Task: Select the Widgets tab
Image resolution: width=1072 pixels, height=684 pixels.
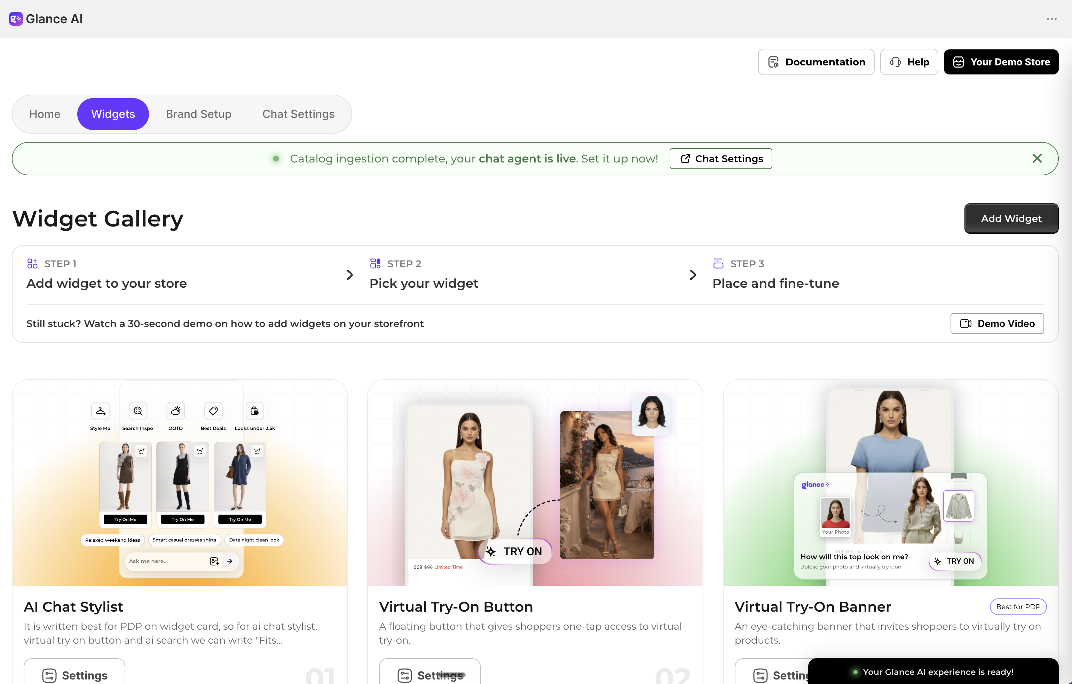Action: click(113, 114)
